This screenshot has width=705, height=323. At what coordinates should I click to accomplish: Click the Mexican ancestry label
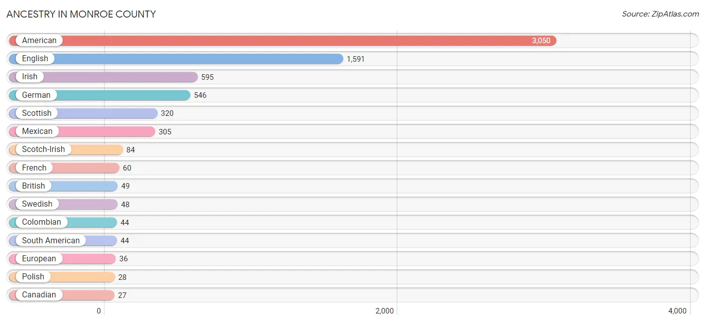click(x=37, y=131)
